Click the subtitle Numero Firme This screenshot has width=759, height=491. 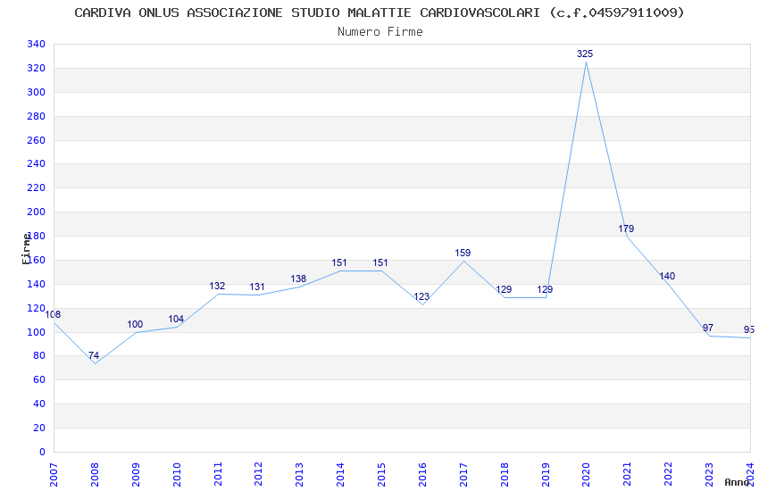click(x=380, y=32)
